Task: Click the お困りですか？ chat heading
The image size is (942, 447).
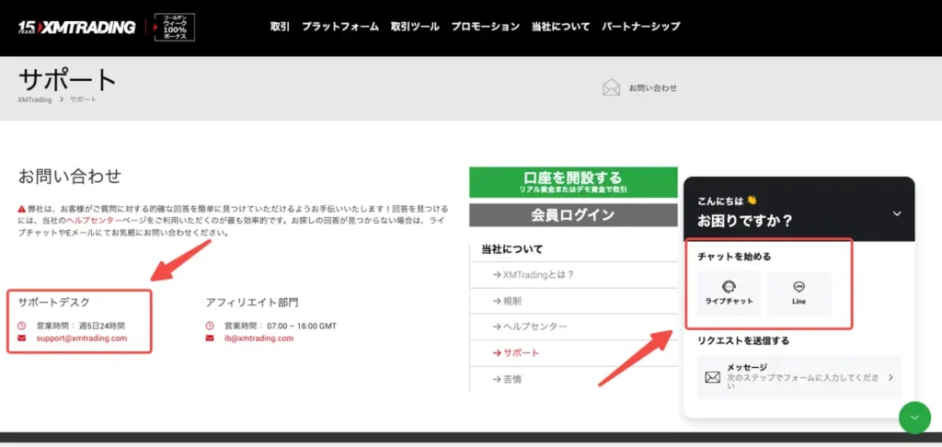Action: 745,221
